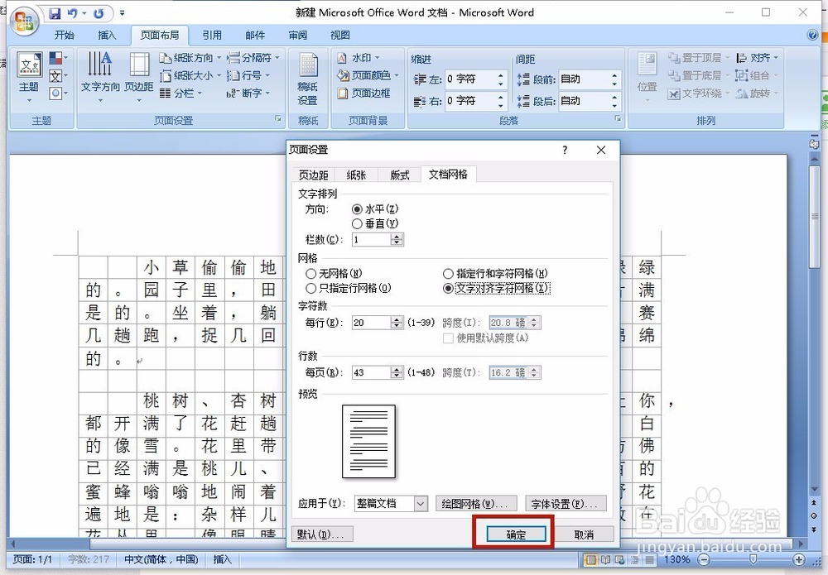
Task: Click the OK (确定) button
Action: (x=516, y=535)
